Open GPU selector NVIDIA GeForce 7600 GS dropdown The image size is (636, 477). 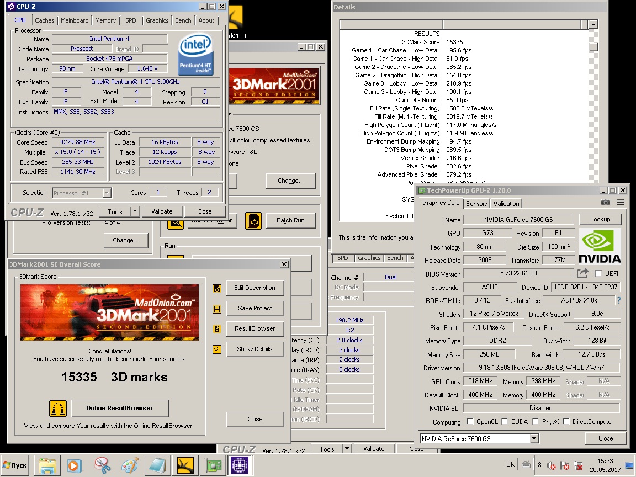pos(534,438)
